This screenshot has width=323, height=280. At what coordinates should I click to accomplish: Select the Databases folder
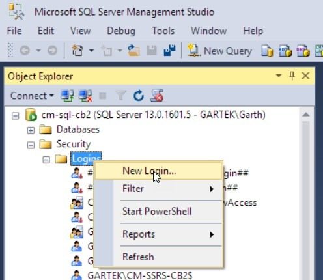pyautogui.click(x=78, y=130)
